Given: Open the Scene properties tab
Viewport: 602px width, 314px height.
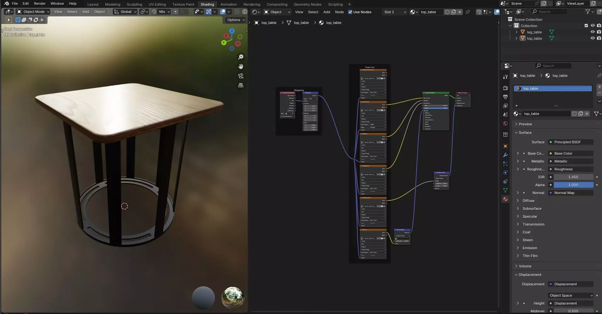Looking at the screenshot, I should click(505, 115).
